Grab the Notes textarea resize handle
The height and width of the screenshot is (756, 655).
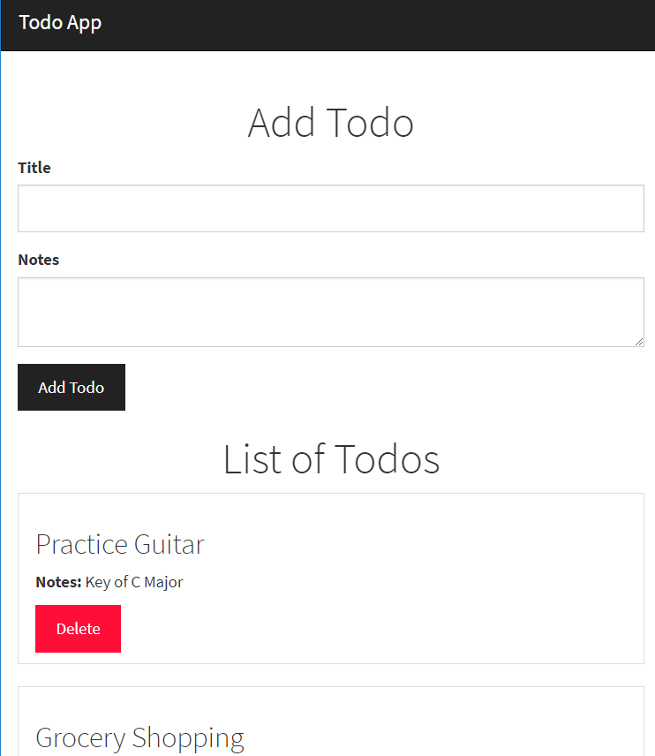click(639, 342)
